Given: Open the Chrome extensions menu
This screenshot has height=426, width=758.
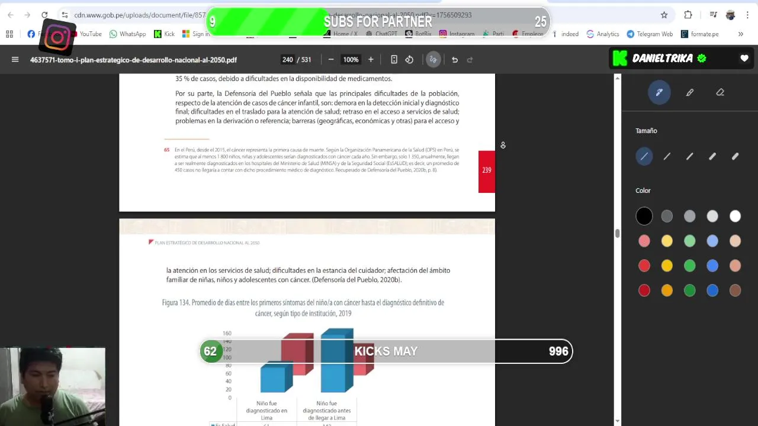Looking at the screenshot, I should click(x=688, y=15).
